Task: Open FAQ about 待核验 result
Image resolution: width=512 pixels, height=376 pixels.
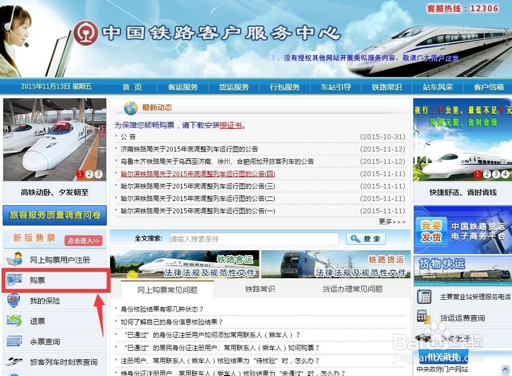Action: tap(220, 361)
